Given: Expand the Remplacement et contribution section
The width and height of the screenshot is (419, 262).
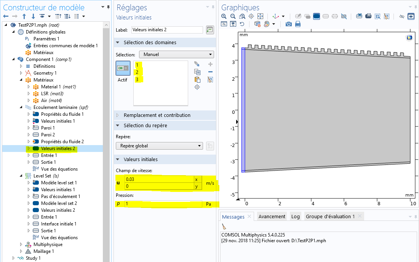Looking at the screenshot, I should (157, 115).
